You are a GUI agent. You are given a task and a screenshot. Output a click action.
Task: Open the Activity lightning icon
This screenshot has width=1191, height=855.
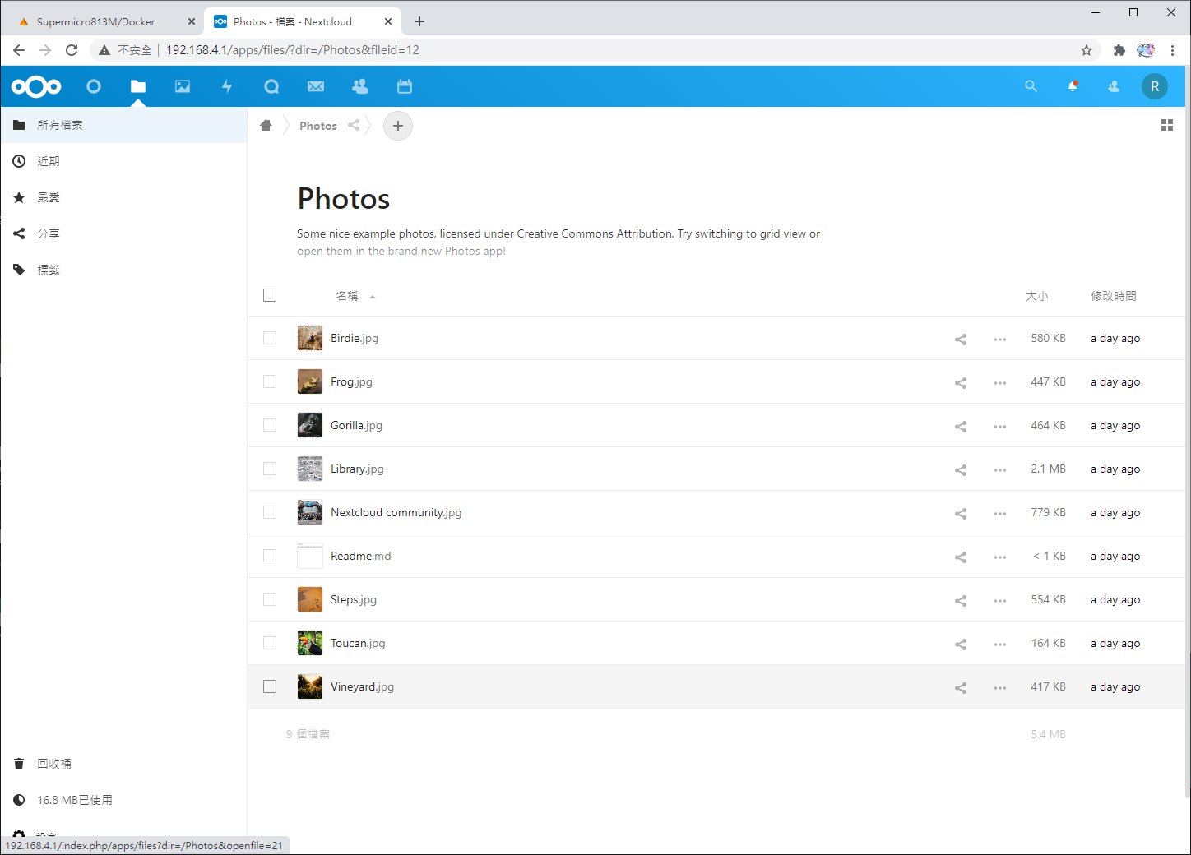pos(227,86)
